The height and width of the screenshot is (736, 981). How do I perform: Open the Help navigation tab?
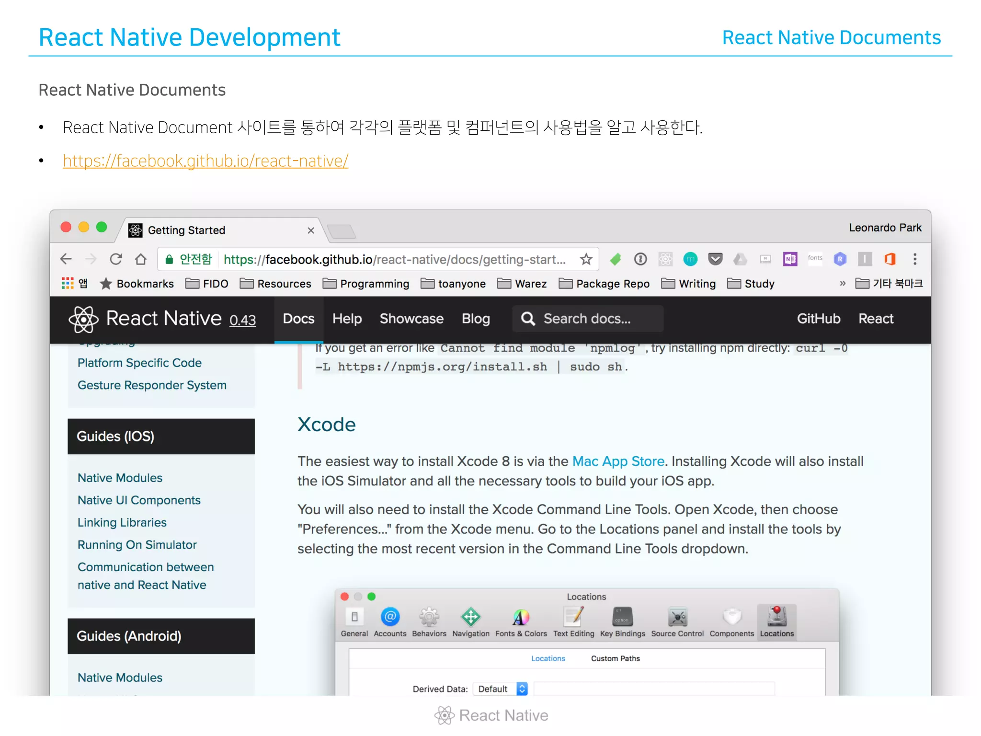pyautogui.click(x=347, y=319)
